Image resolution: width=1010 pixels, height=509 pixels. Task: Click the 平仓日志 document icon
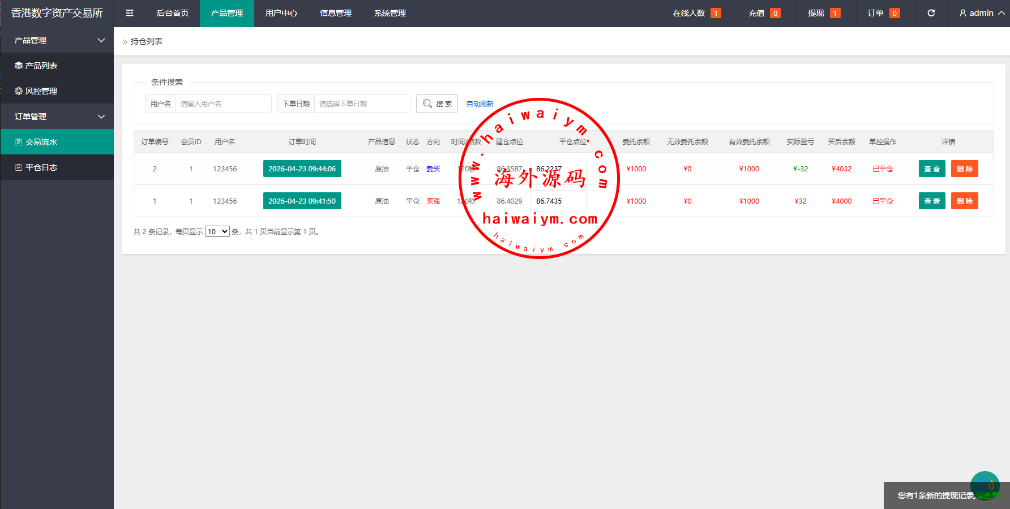19,167
